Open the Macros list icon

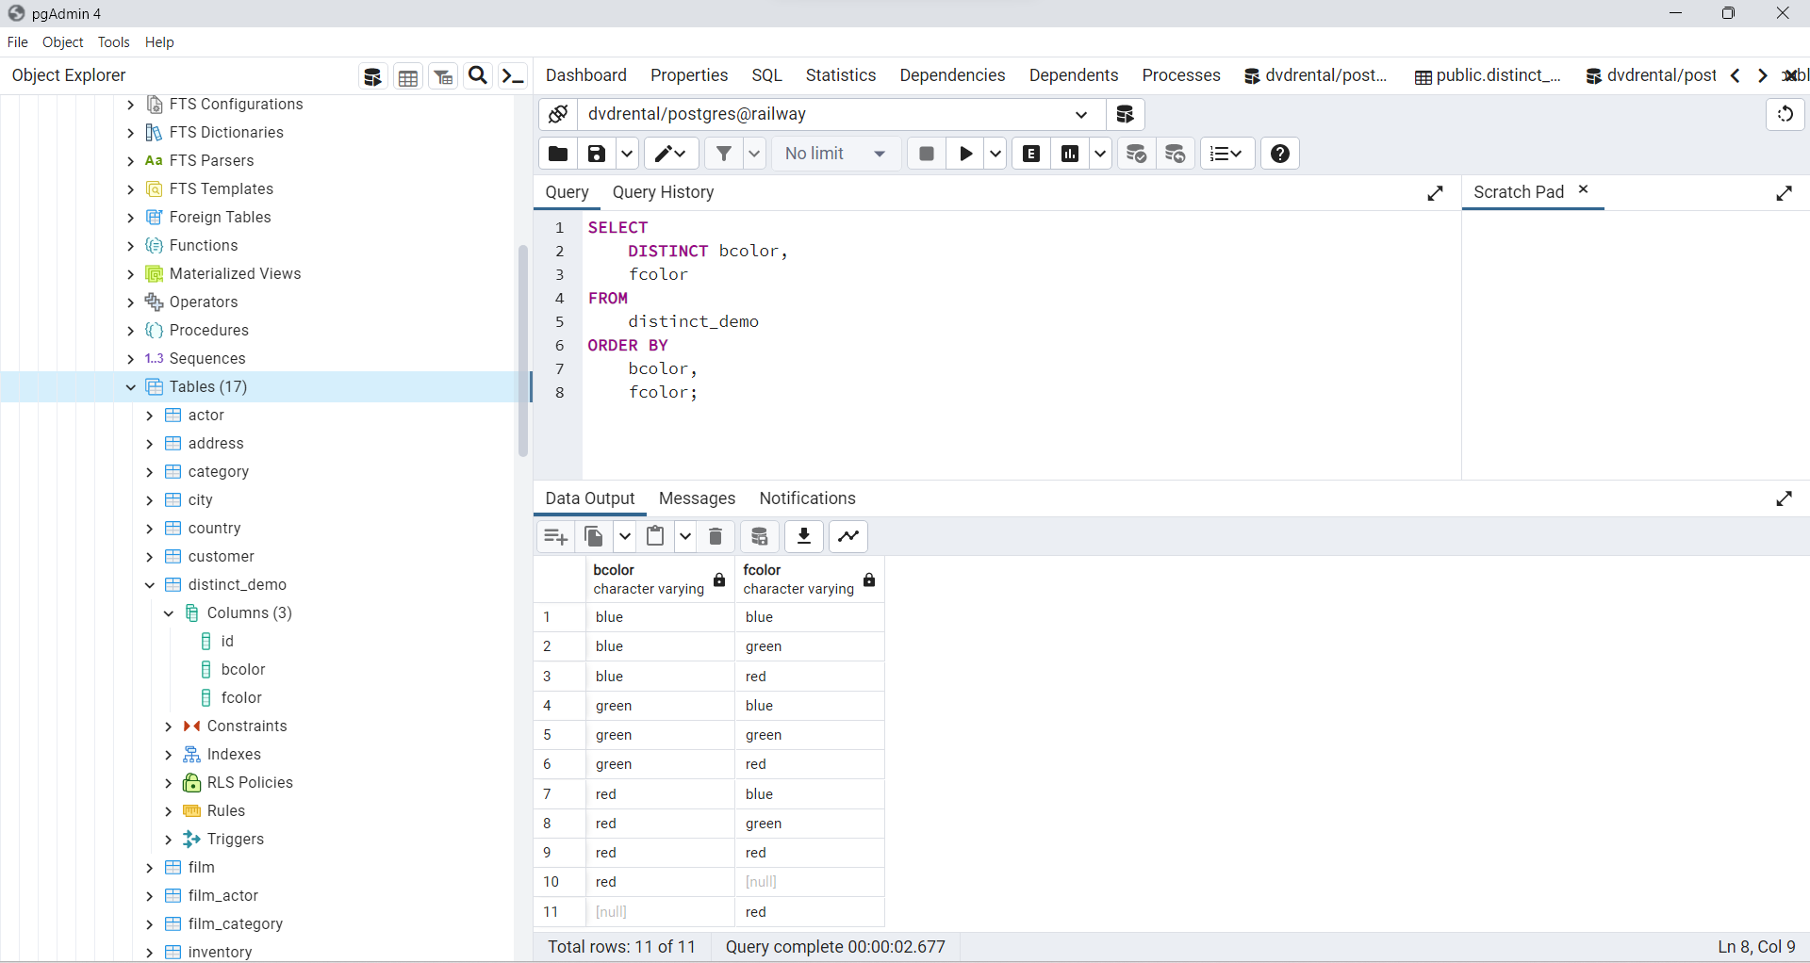point(1227,154)
